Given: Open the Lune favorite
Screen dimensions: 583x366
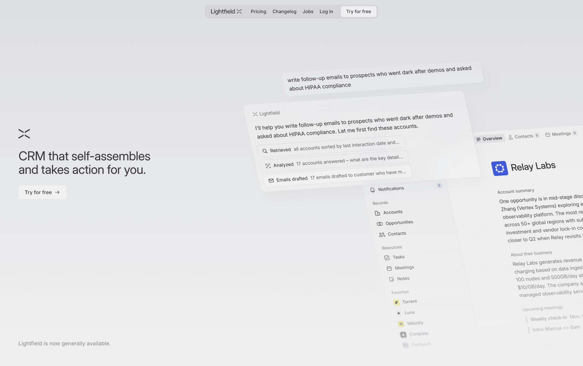Looking at the screenshot, I should point(409,312).
